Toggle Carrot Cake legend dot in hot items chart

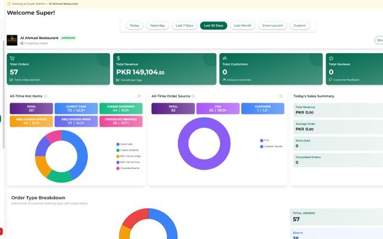118,145
